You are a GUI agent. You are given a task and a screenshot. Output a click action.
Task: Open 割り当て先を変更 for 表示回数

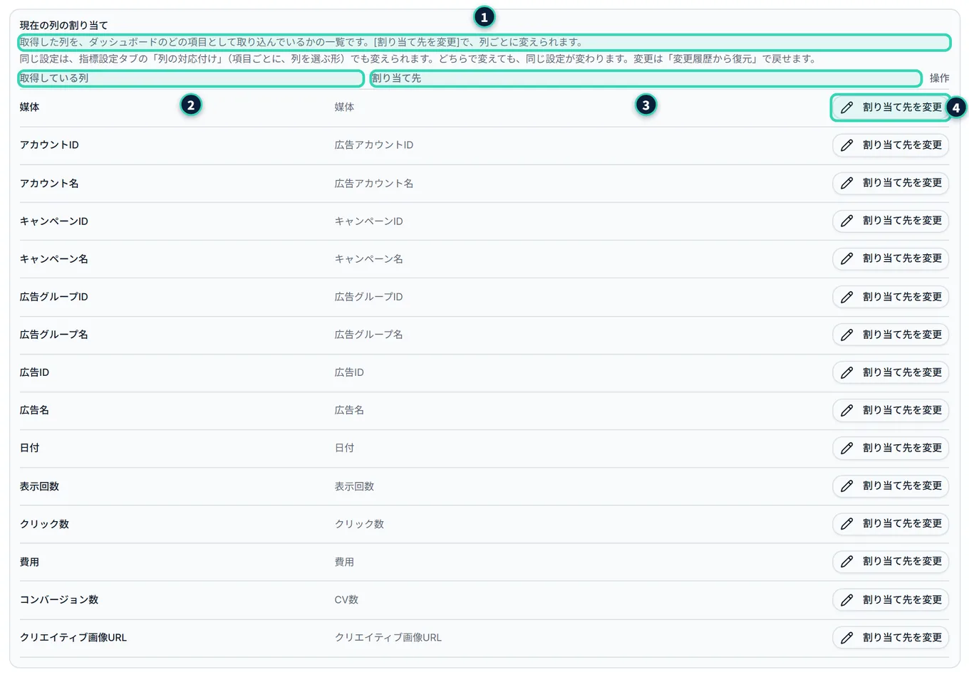891,486
